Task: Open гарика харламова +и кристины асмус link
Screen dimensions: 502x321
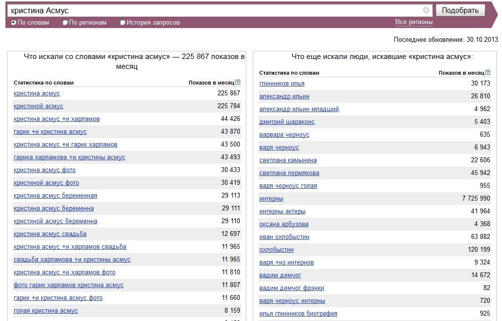Action: click(x=69, y=157)
